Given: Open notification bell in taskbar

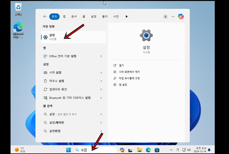Looking at the screenshot, I should (209, 150).
